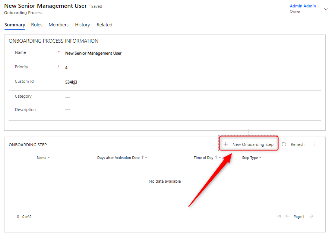Click the Refresh button label
This screenshot has height=238, width=335.
coord(297,144)
